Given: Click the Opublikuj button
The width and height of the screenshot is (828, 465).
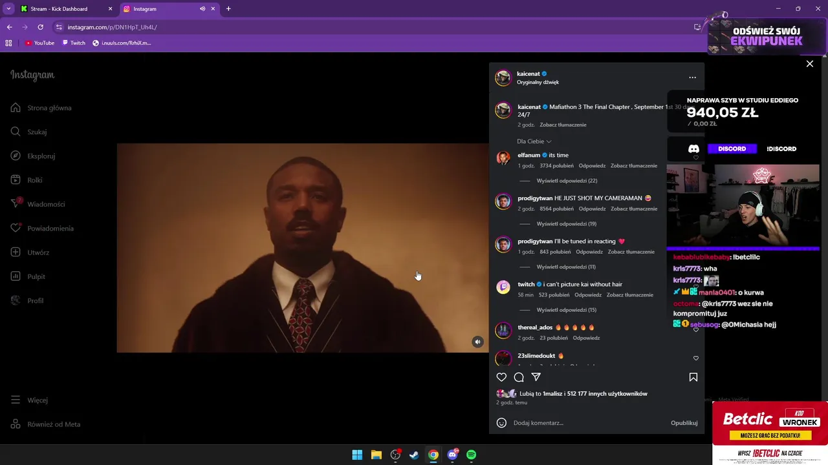Looking at the screenshot, I should click(x=684, y=423).
